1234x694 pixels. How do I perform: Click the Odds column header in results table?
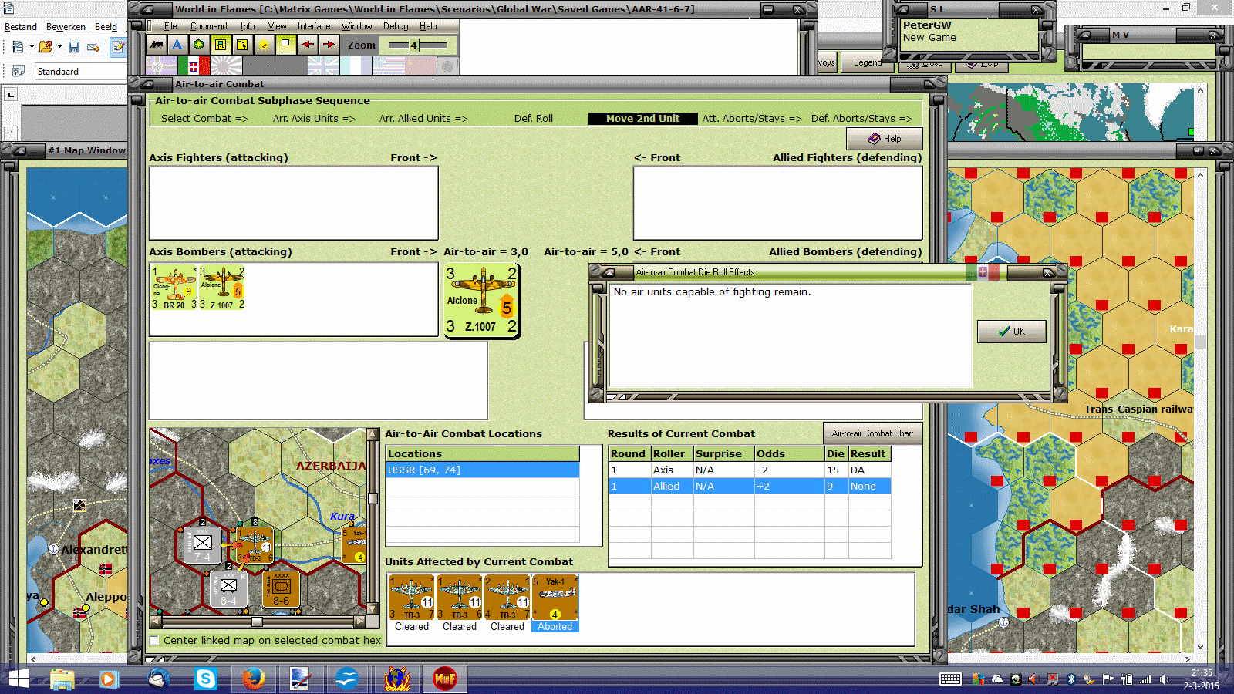point(789,454)
